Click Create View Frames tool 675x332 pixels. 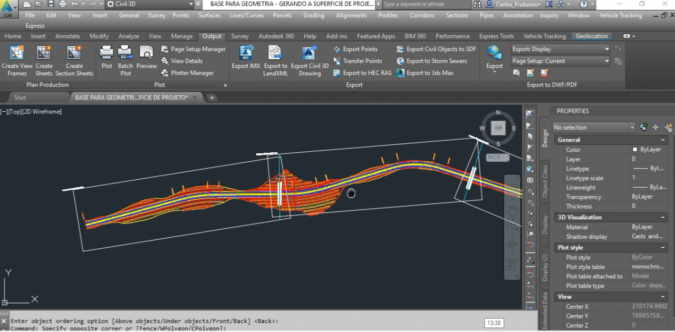click(x=17, y=61)
